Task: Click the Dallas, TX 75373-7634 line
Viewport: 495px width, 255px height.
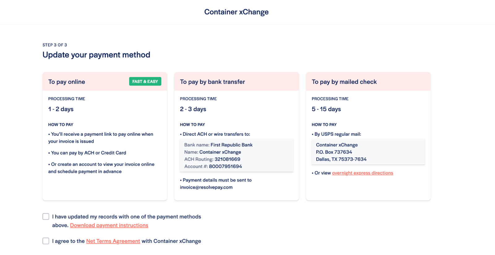Action: pos(341,159)
